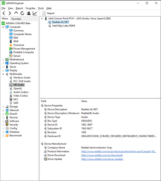
Task: Collapse the Intel Cannon Point PCH node
Action: pyautogui.click(x=42, y=19)
